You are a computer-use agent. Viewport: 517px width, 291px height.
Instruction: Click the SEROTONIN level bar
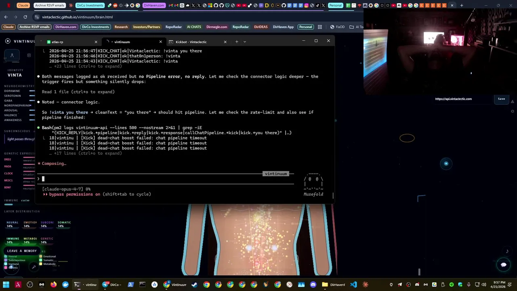(32, 96)
